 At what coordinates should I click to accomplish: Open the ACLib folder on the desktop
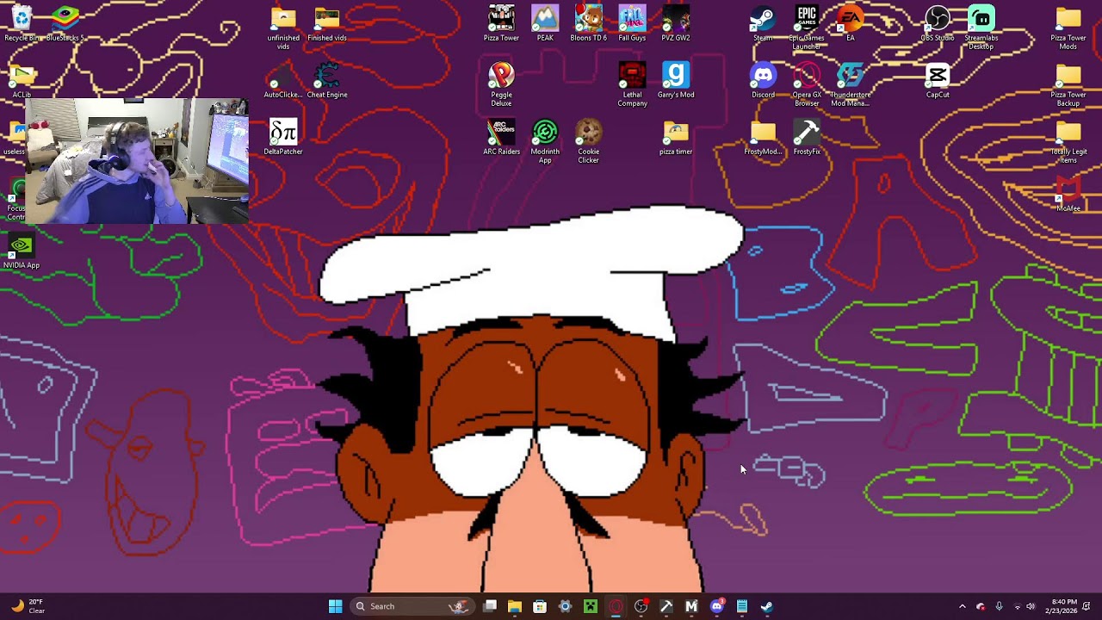[22, 82]
